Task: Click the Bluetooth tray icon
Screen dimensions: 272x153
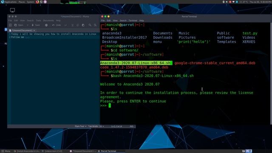Action: coord(224,2)
